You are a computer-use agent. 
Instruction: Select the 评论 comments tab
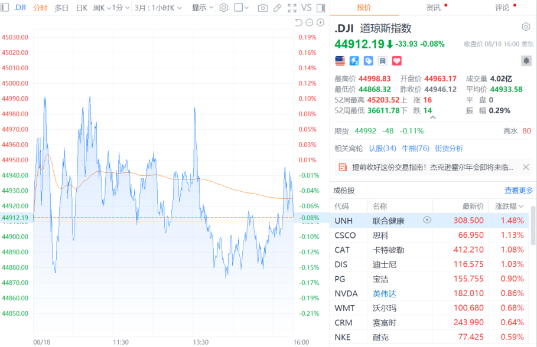tap(502, 8)
